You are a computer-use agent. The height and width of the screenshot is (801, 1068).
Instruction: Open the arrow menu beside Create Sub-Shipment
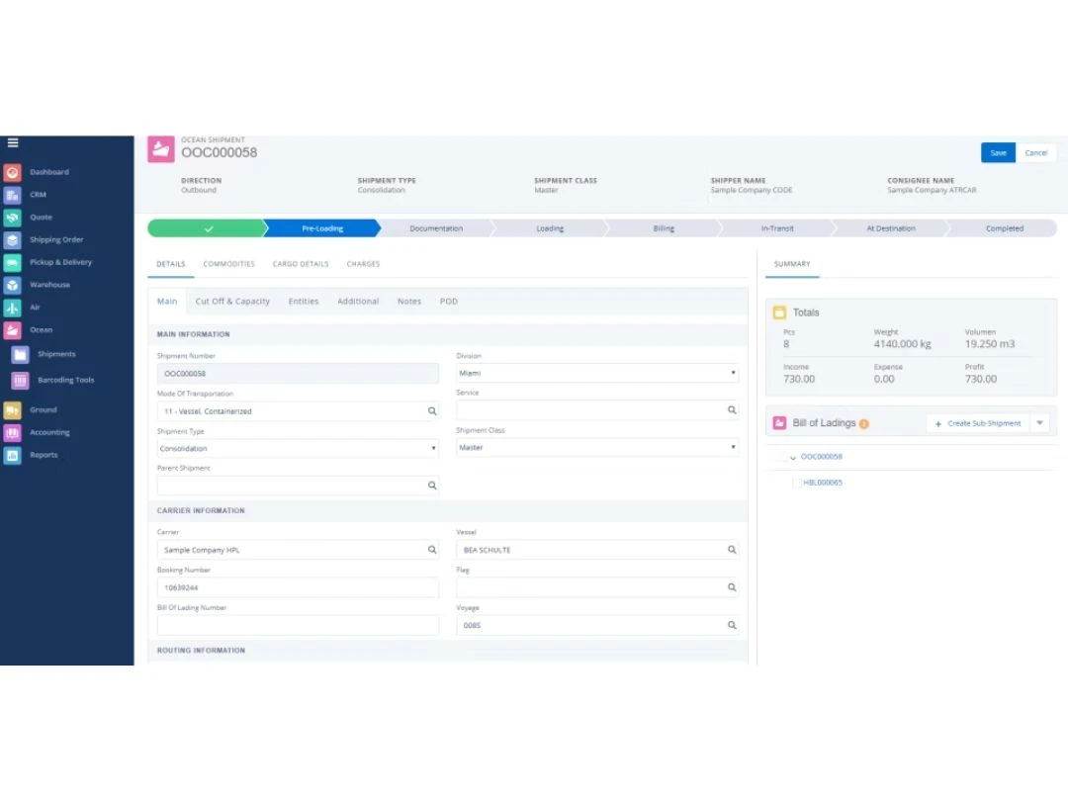pyautogui.click(x=1039, y=423)
